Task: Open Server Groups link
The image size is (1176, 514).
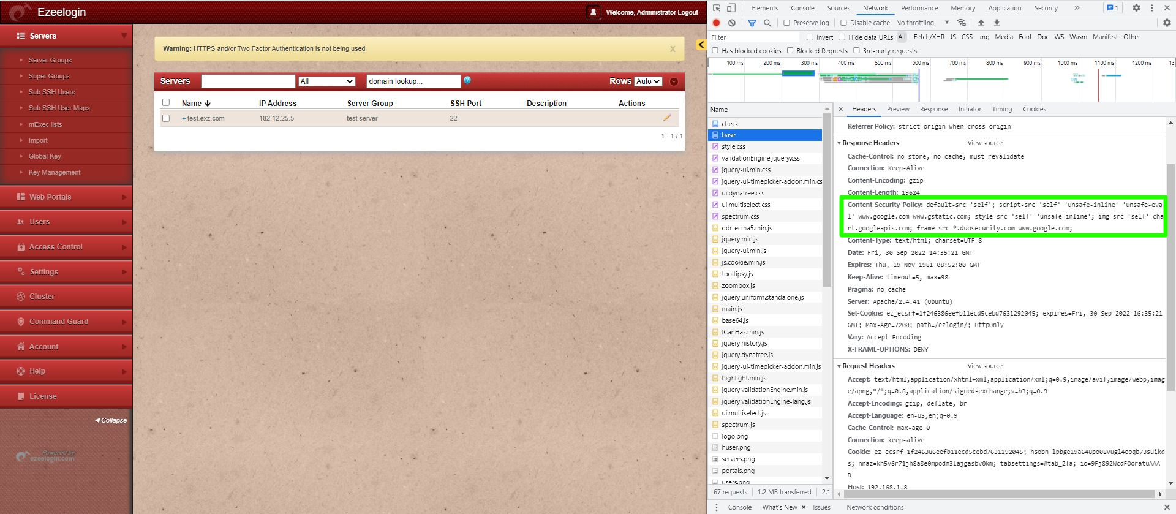Action: [50, 60]
